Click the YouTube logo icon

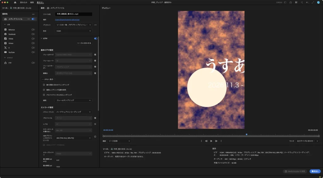5,52
